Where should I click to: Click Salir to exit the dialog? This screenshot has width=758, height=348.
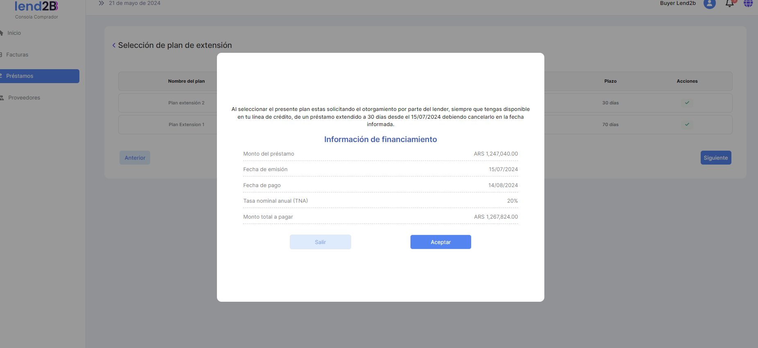tap(320, 242)
